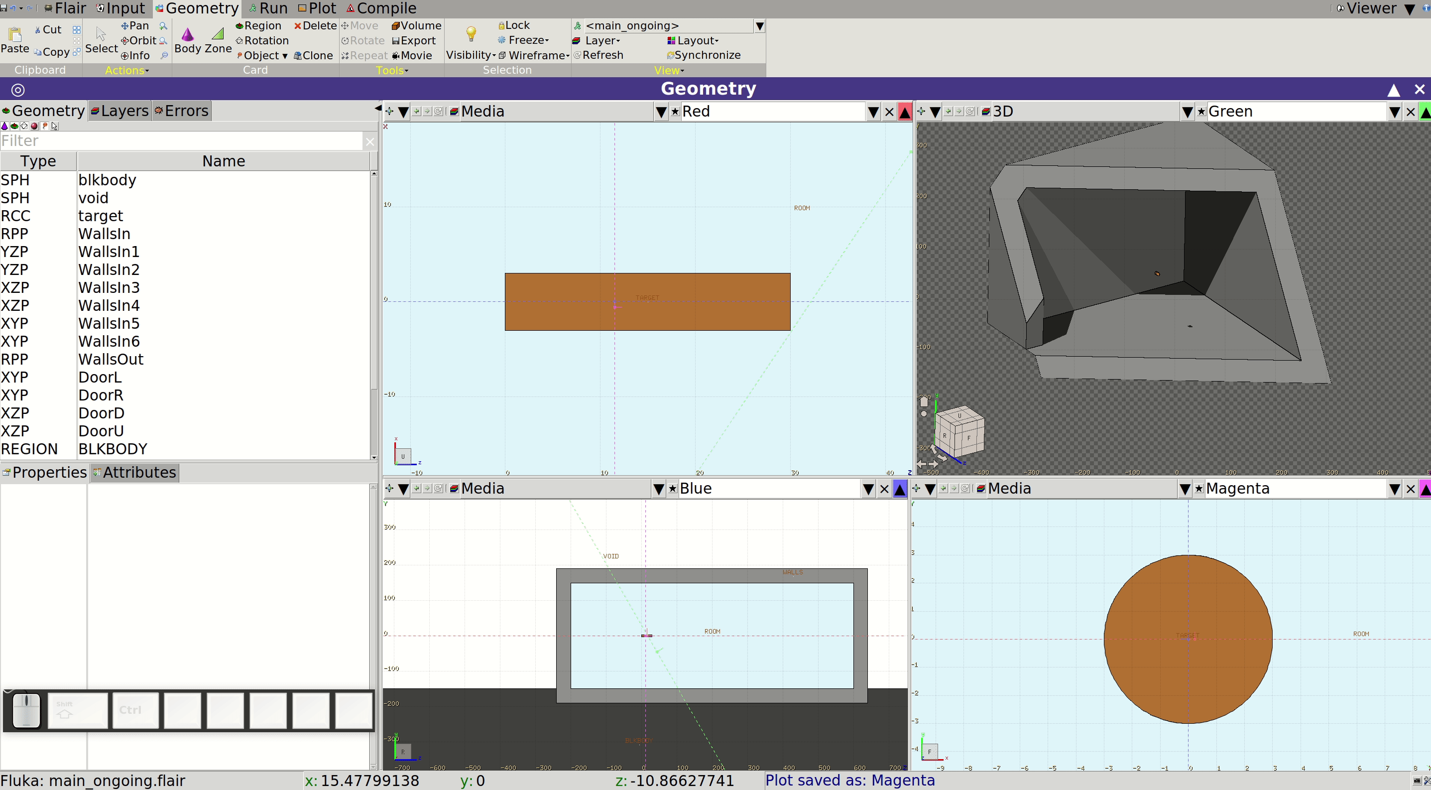The image size is (1431, 790).
Task: Click the Zone triangle icon
Action: coord(218,34)
